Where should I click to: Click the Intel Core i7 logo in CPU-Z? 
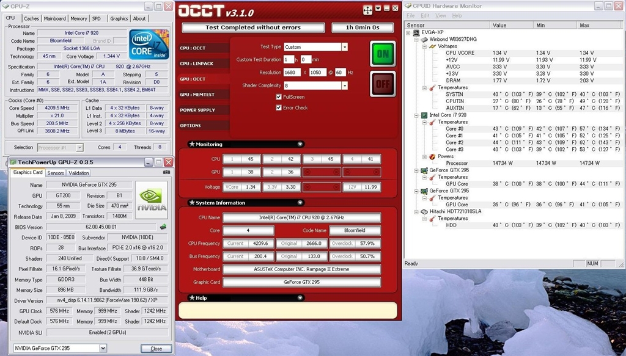149,45
